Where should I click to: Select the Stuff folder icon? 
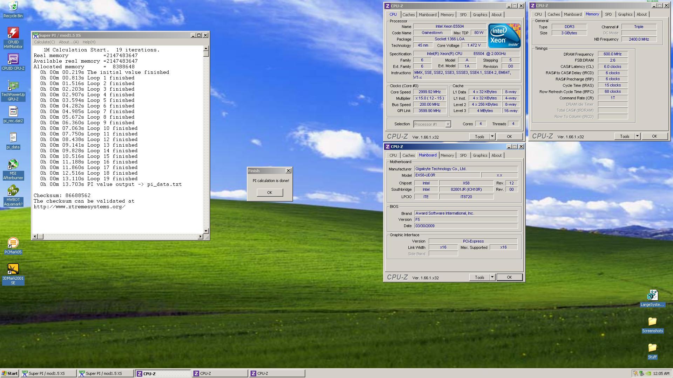(652, 351)
